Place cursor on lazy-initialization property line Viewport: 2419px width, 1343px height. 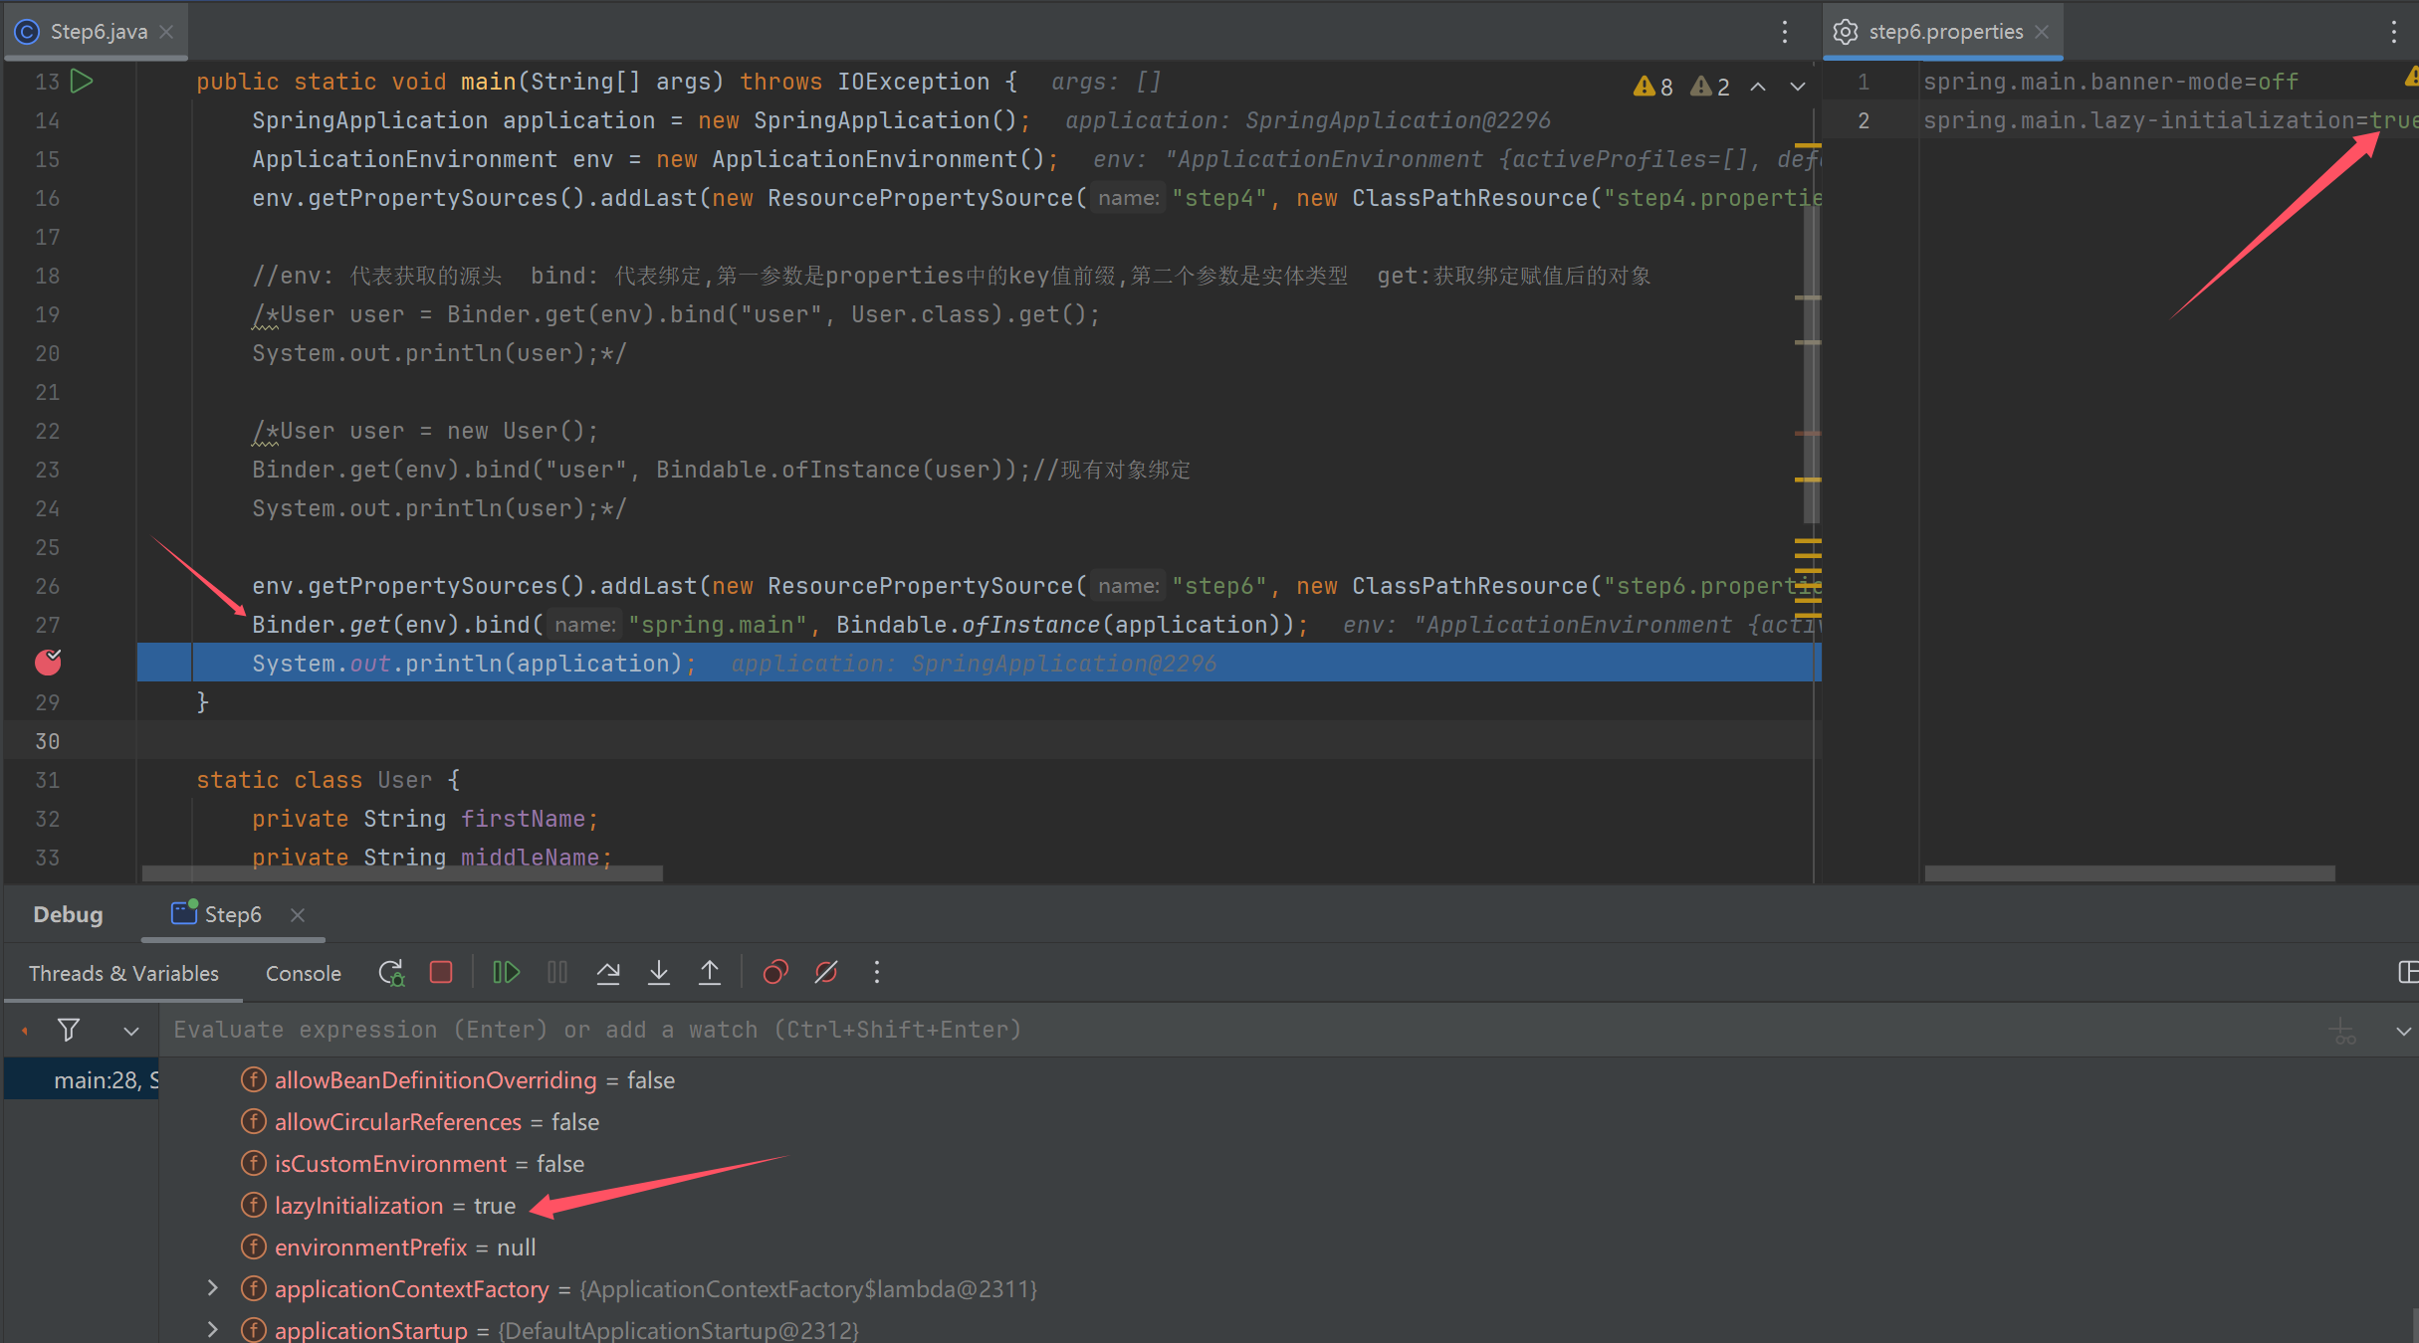[x=2170, y=120]
